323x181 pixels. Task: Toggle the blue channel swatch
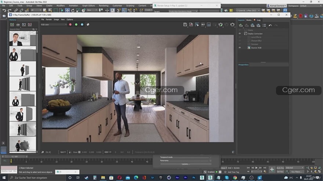(82, 24)
